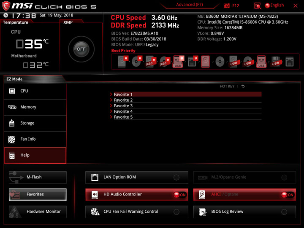
Task: Open the Hardware Monitor button
Action: (38, 212)
